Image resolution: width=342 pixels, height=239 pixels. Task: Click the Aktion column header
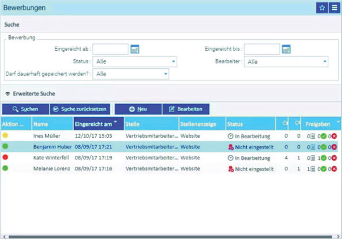click(16, 124)
